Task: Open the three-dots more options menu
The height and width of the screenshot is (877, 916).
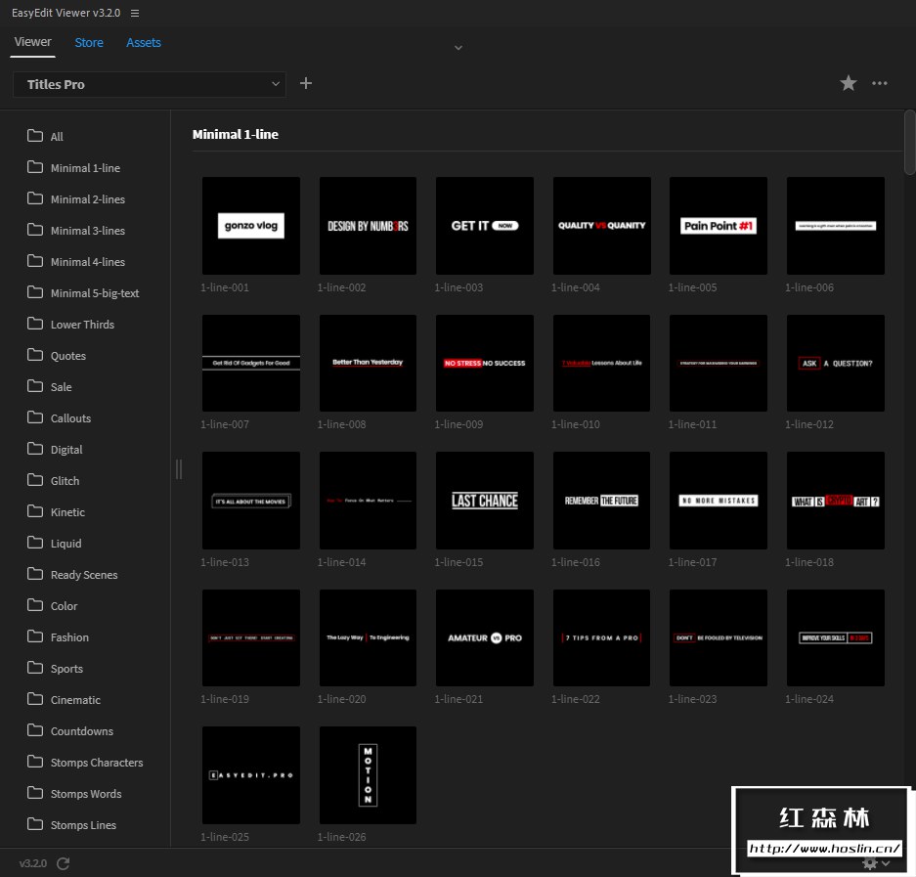Action: point(880,84)
